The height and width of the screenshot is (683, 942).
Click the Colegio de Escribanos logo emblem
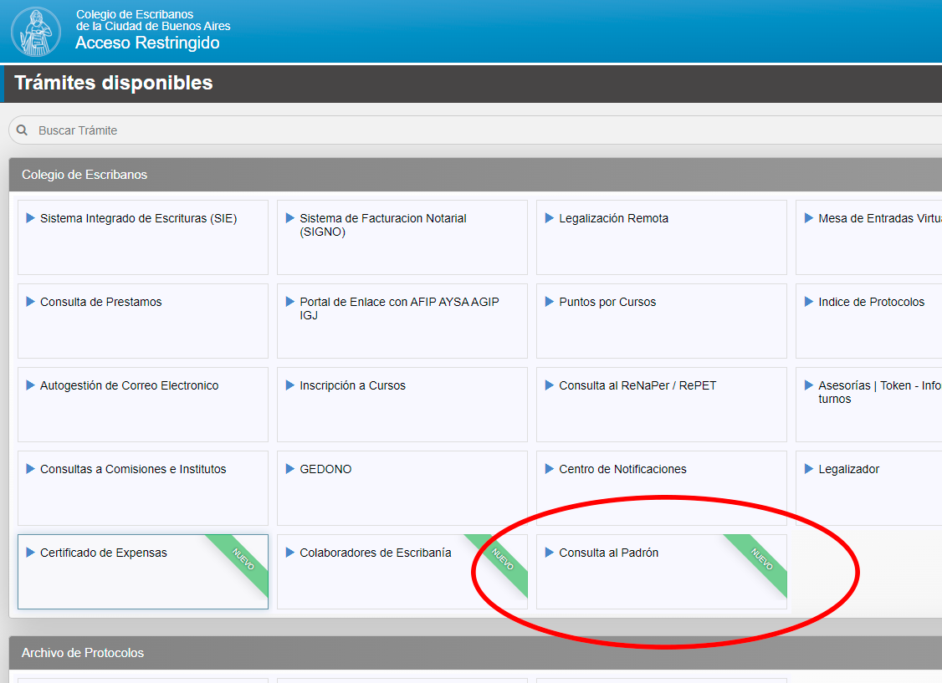click(36, 31)
